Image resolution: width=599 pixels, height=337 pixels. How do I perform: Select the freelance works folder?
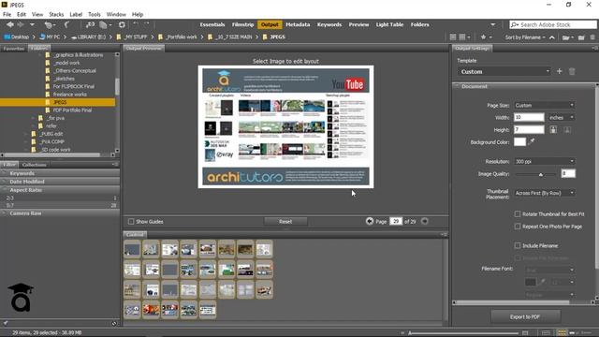click(70, 95)
